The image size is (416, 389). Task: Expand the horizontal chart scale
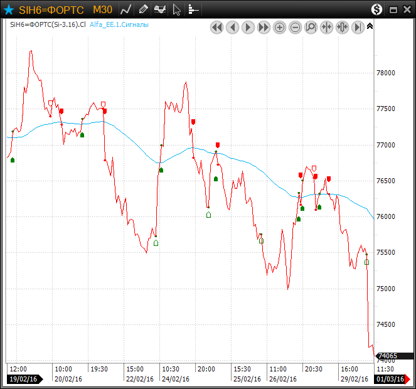[x=342, y=27]
